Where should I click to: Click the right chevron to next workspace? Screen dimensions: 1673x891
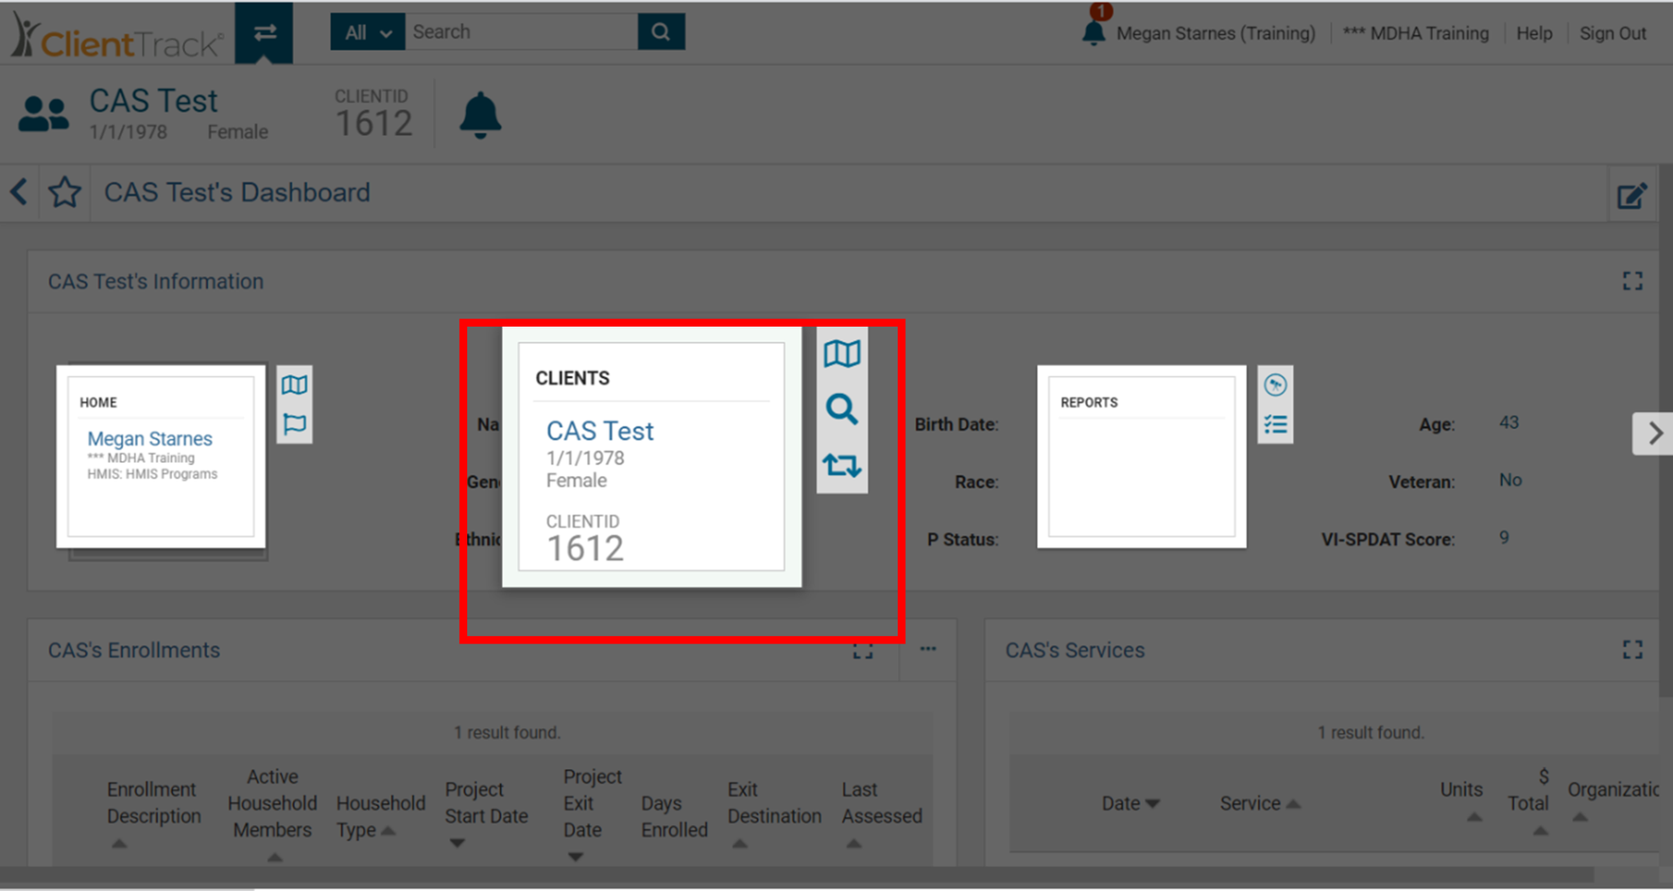tap(1654, 433)
